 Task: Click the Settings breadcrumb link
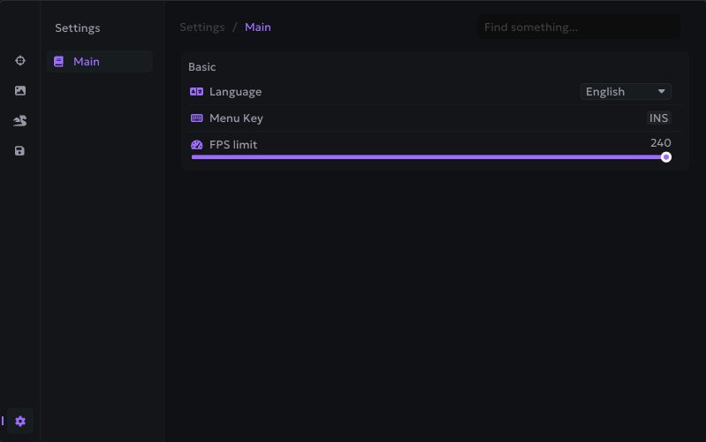coord(201,27)
